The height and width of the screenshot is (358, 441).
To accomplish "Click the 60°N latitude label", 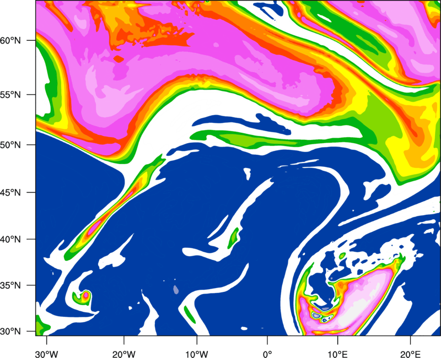I will 10,41.
